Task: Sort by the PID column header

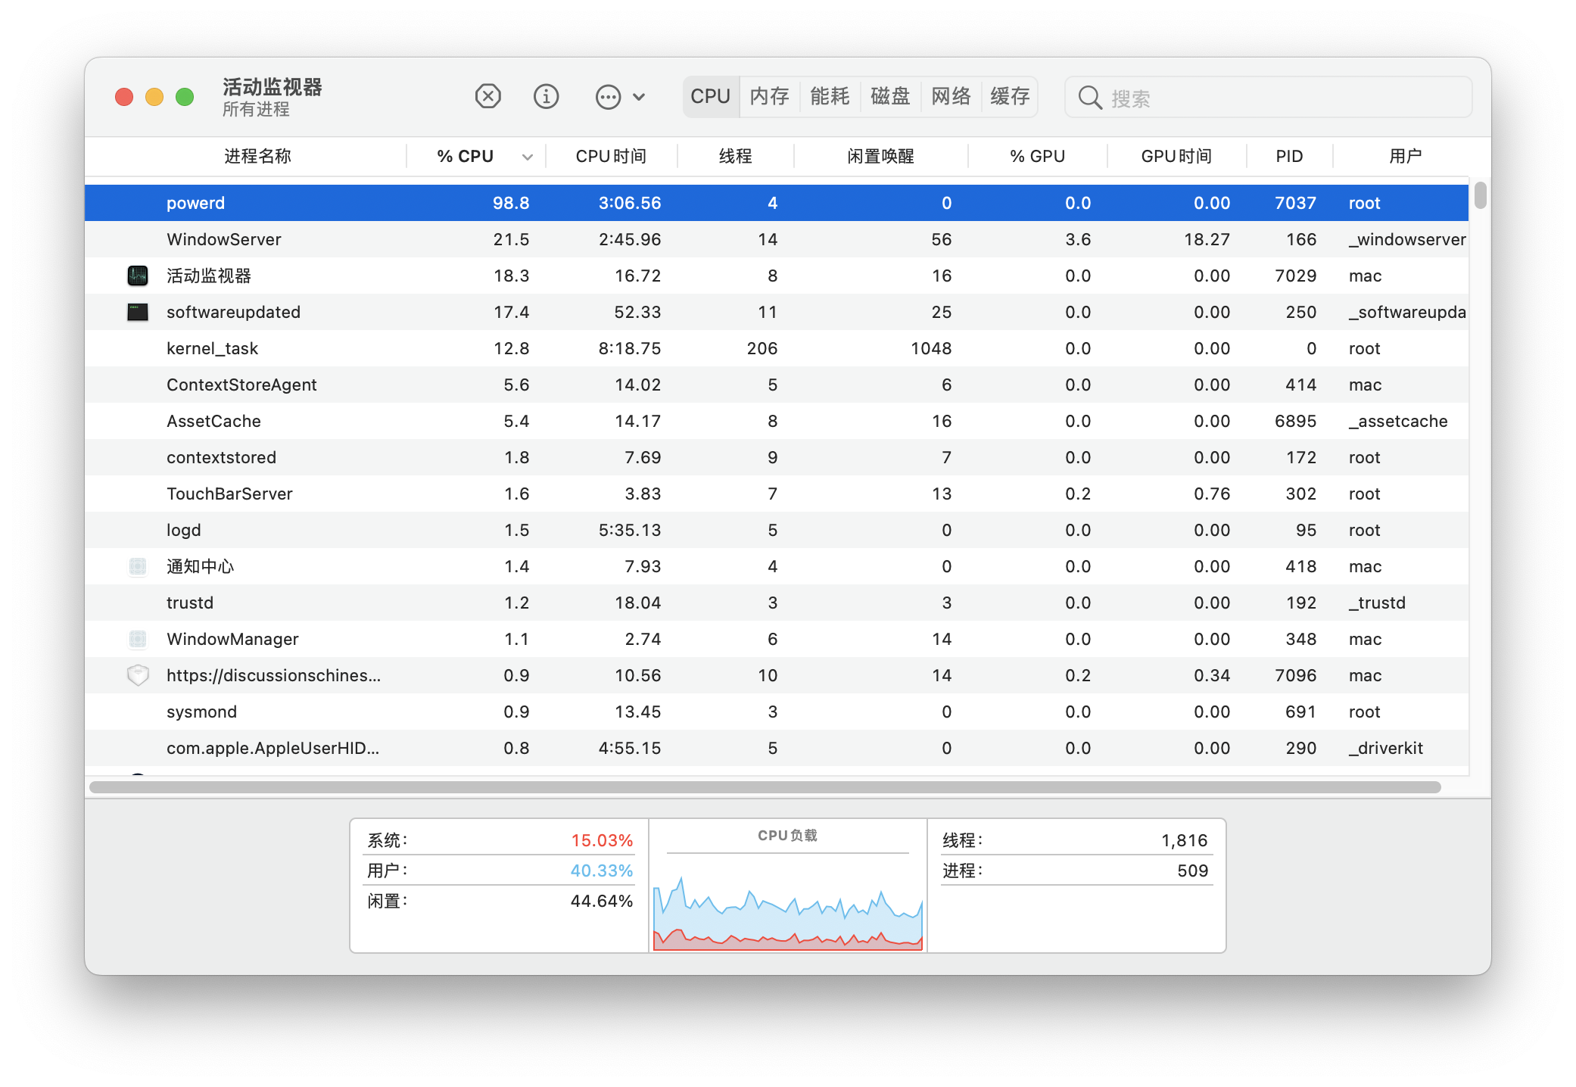Action: point(1288,157)
